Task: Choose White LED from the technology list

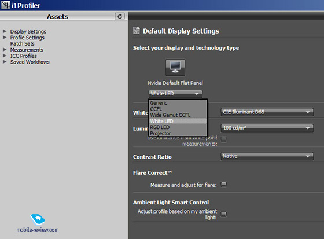Action: 178,121
